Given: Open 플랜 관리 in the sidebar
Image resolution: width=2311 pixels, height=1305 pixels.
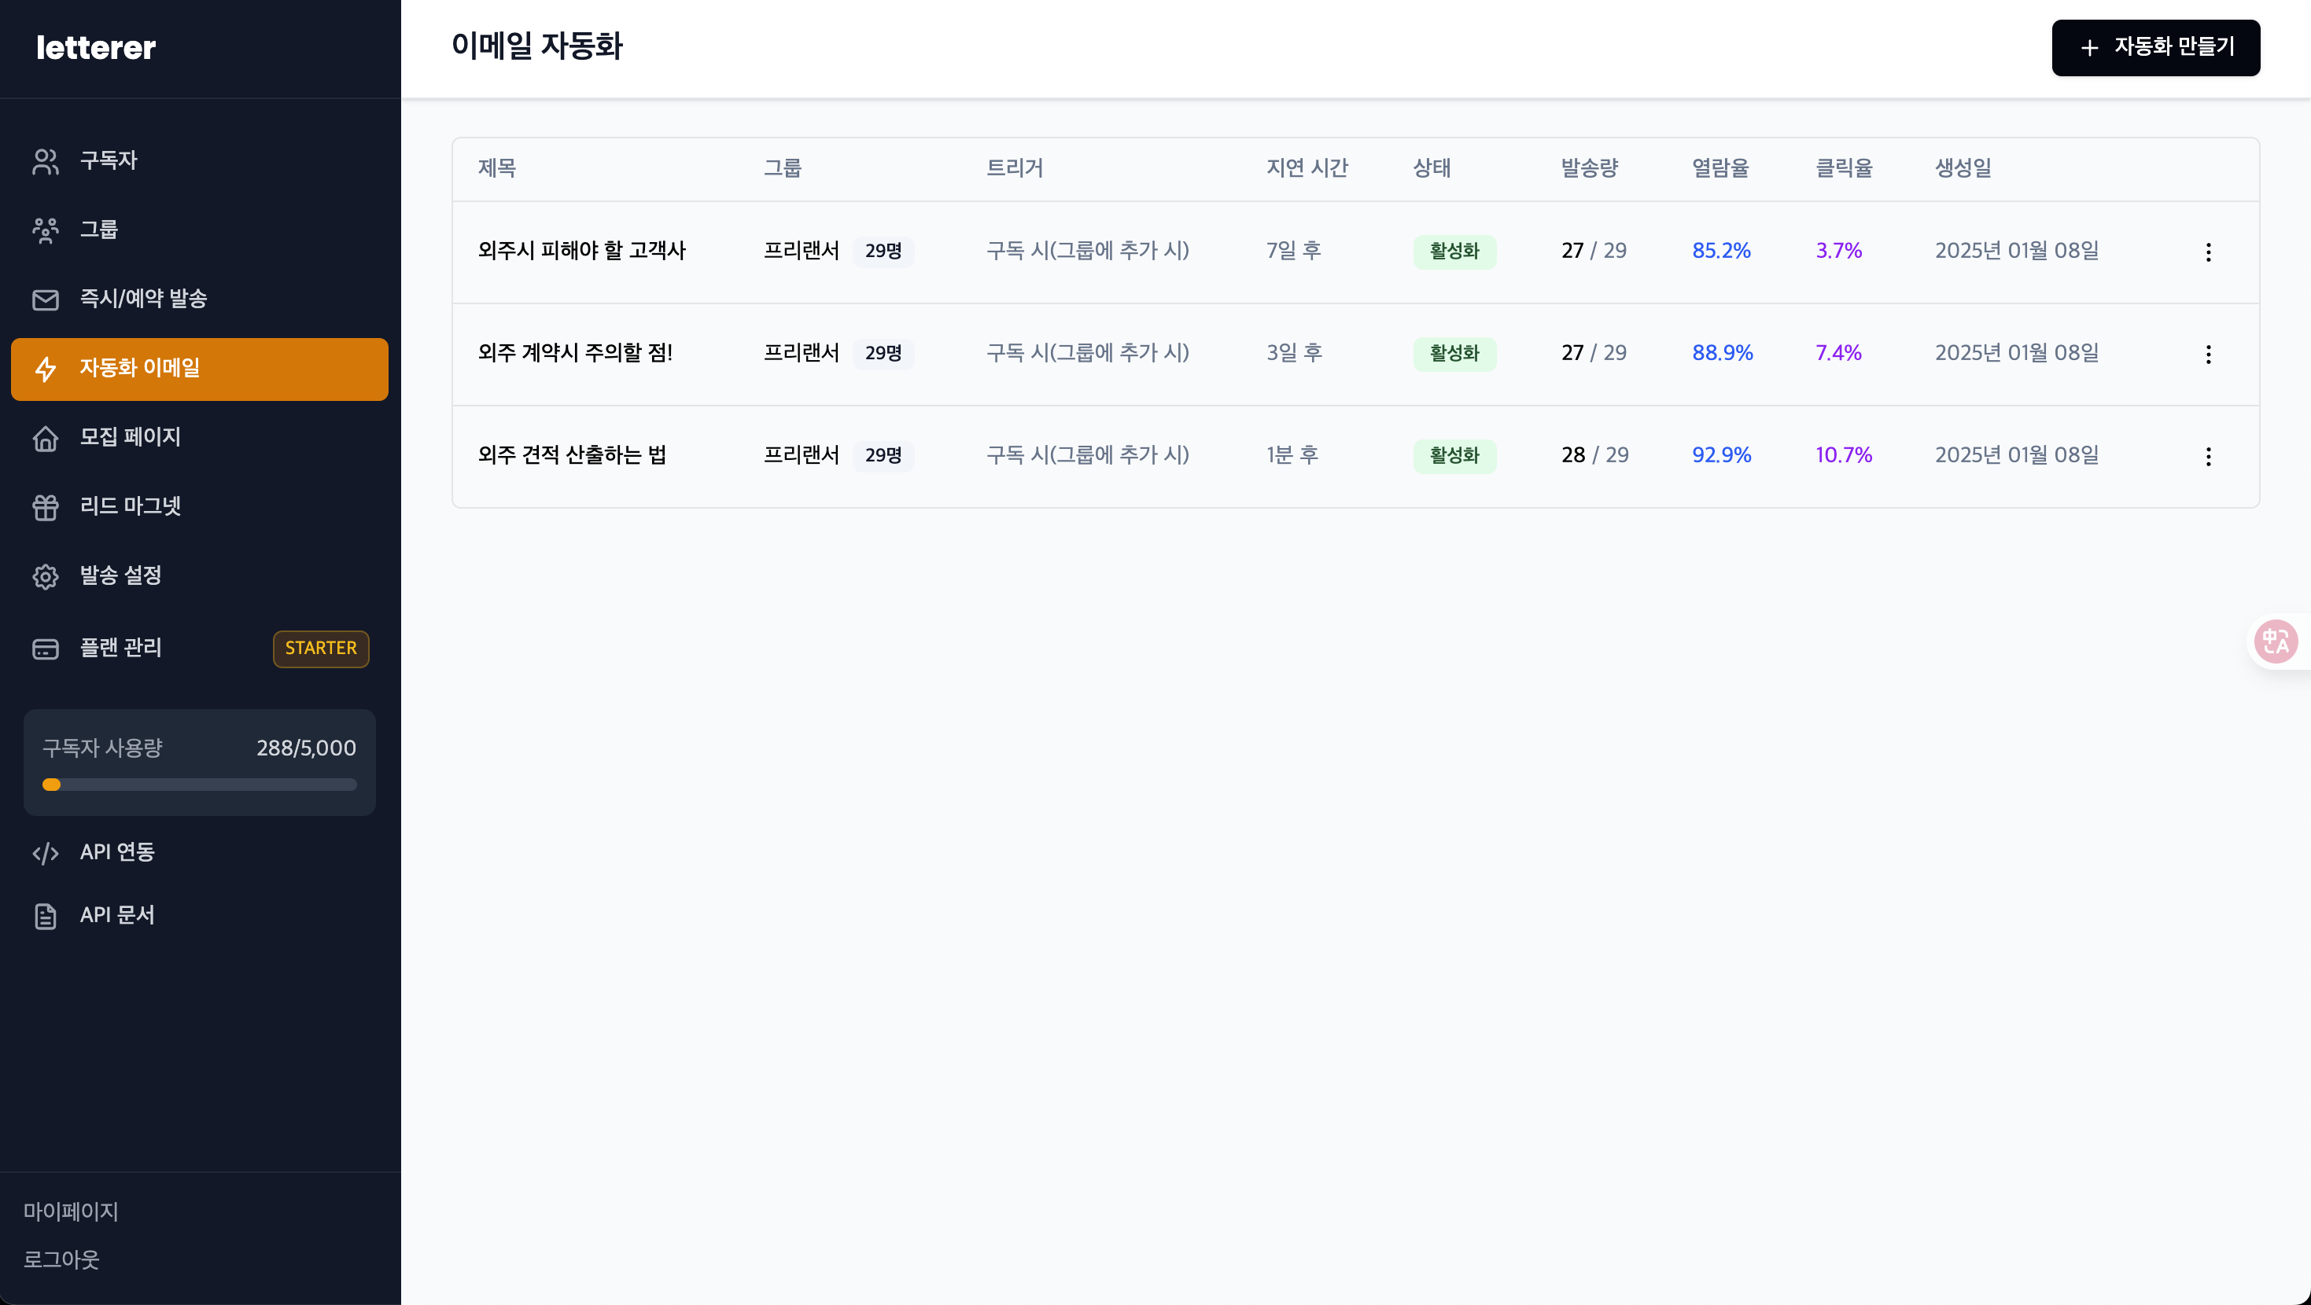Looking at the screenshot, I should click(x=199, y=649).
